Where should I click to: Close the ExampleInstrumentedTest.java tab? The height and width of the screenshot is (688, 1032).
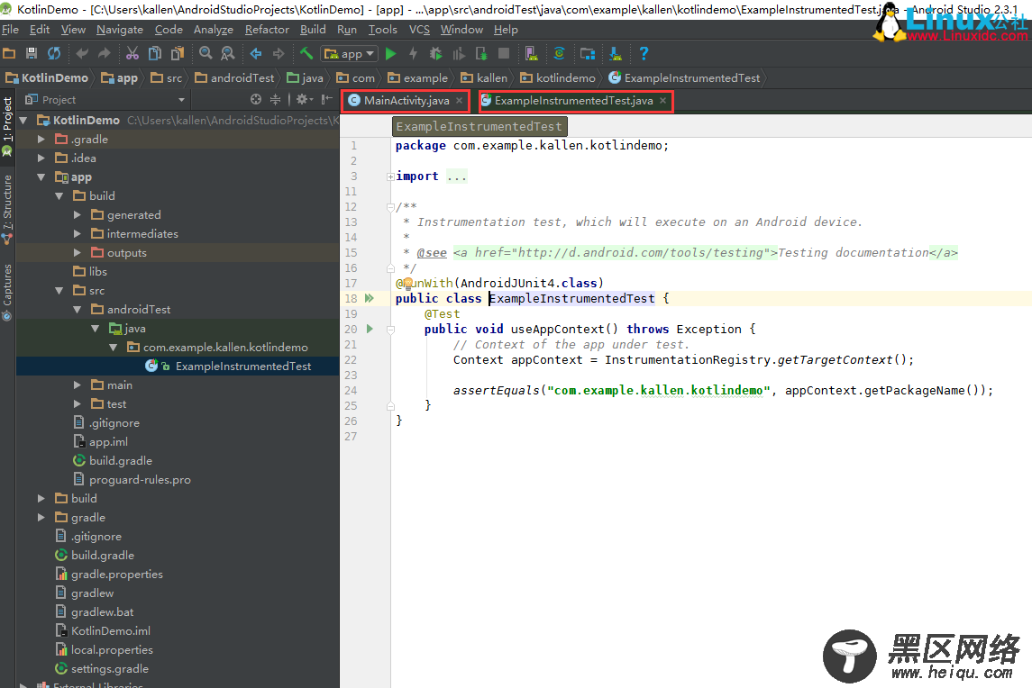pyautogui.click(x=662, y=101)
